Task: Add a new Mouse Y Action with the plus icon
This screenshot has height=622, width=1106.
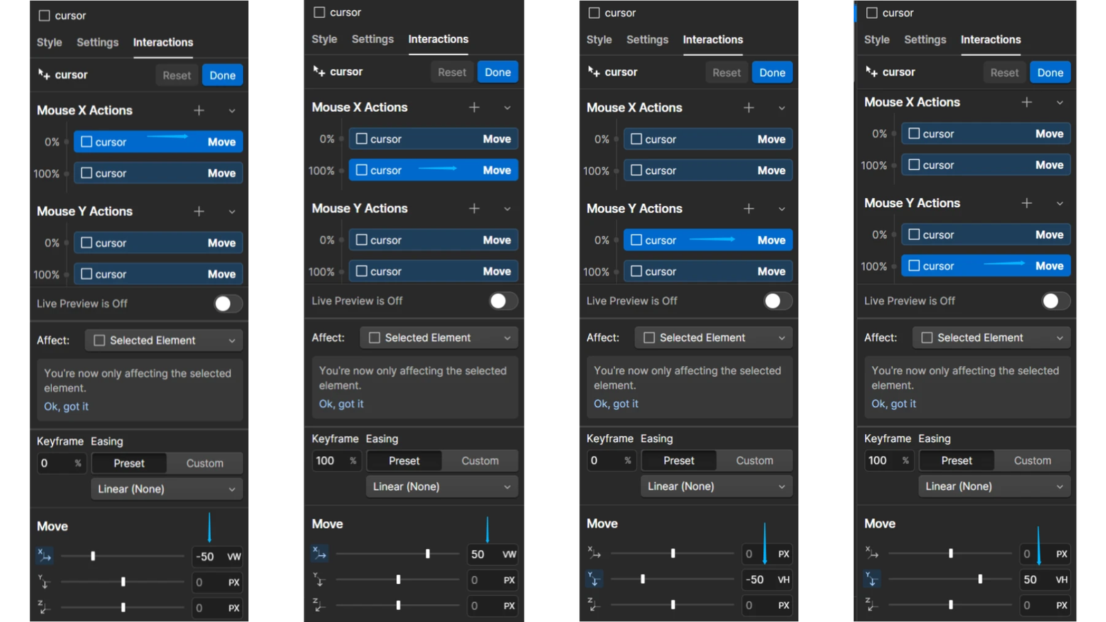Action: tap(198, 211)
